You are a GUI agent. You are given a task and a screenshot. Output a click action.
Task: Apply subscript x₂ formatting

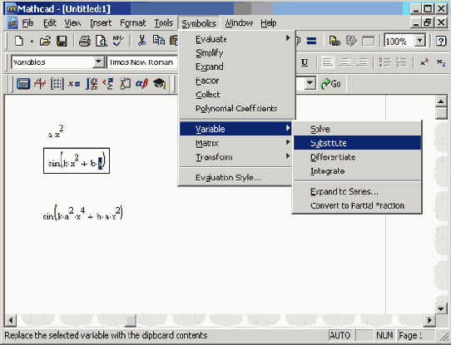pyautogui.click(x=441, y=62)
